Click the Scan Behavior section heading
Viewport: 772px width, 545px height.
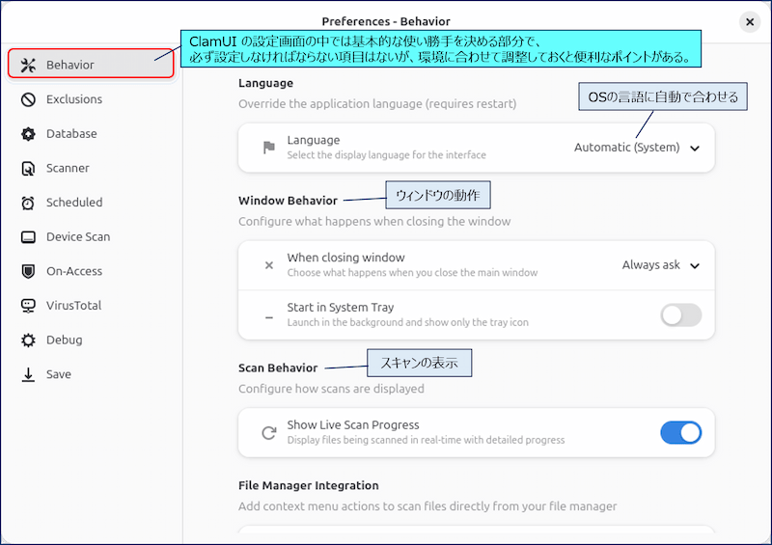(x=278, y=368)
